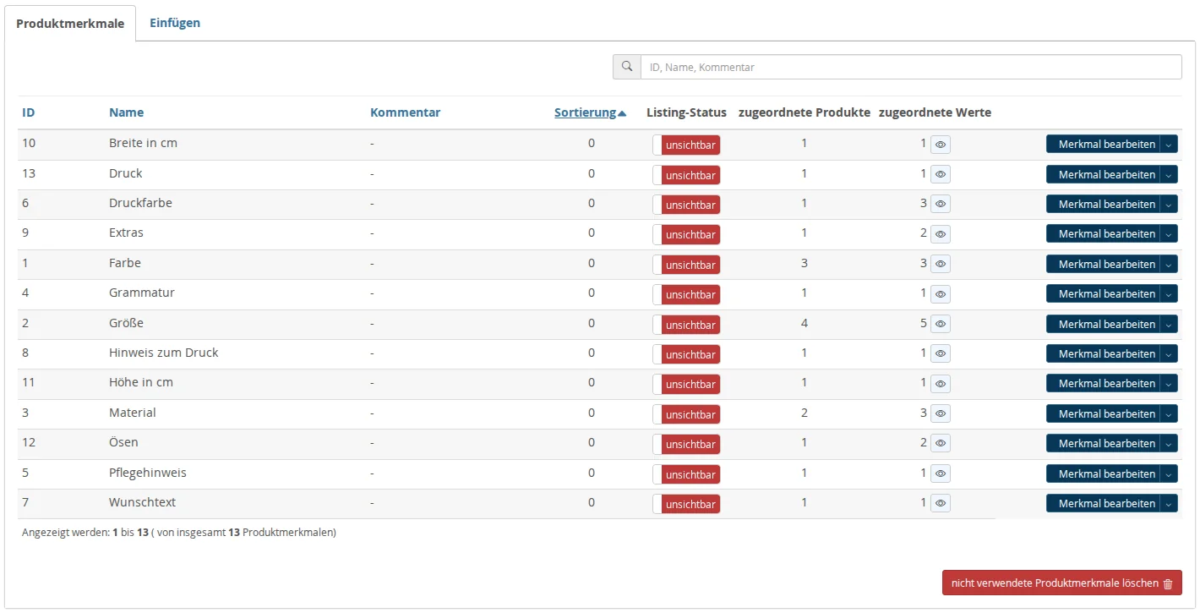The width and height of the screenshot is (1200, 613).
Task: Open dropdown arrow beside Wunschtext edit button
Action: tap(1169, 503)
